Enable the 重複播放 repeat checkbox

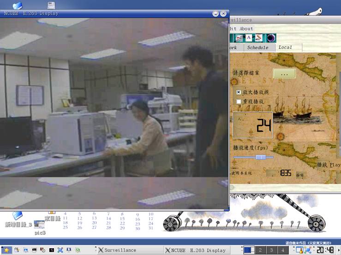point(239,101)
